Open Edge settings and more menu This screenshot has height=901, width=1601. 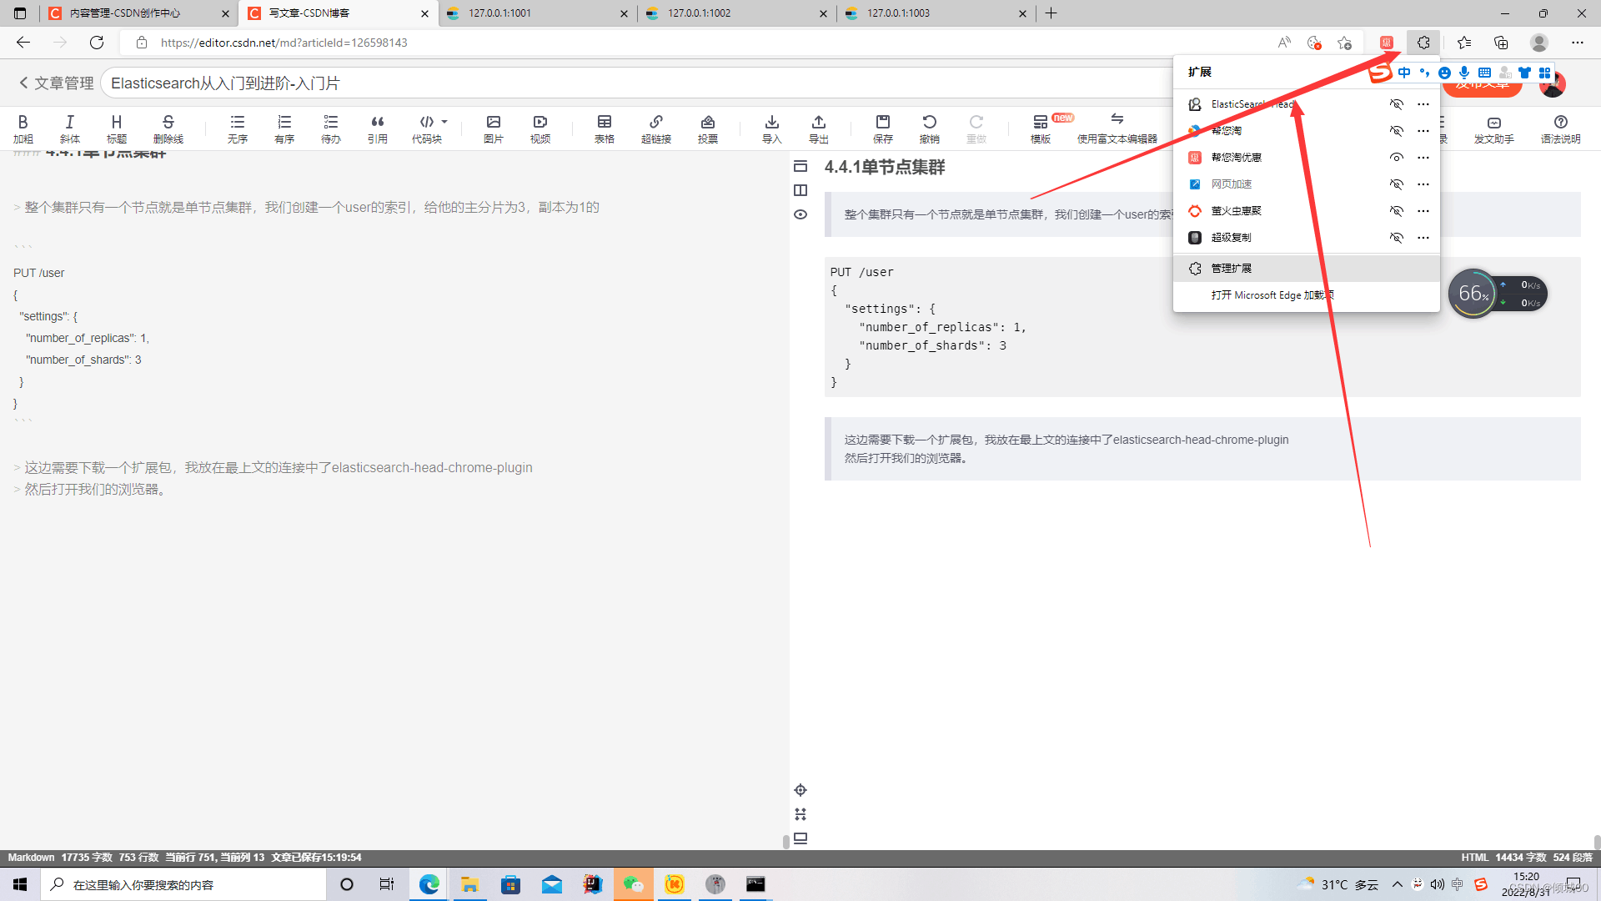[1578, 43]
